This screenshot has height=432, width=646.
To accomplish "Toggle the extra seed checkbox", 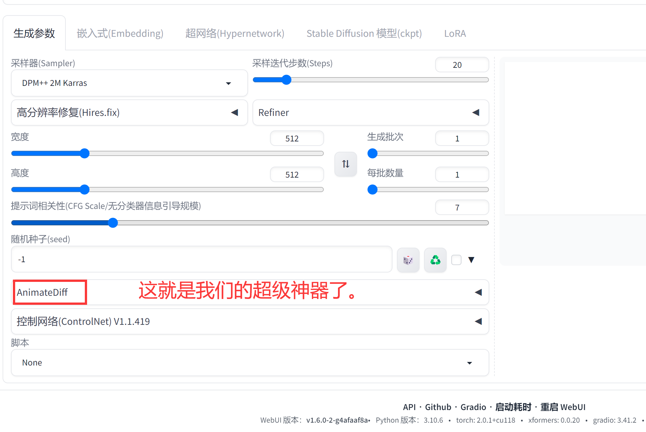I will 456,260.
